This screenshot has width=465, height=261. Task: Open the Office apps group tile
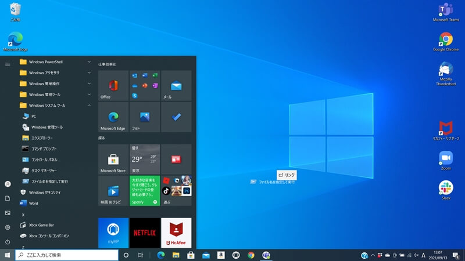point(145,85)
